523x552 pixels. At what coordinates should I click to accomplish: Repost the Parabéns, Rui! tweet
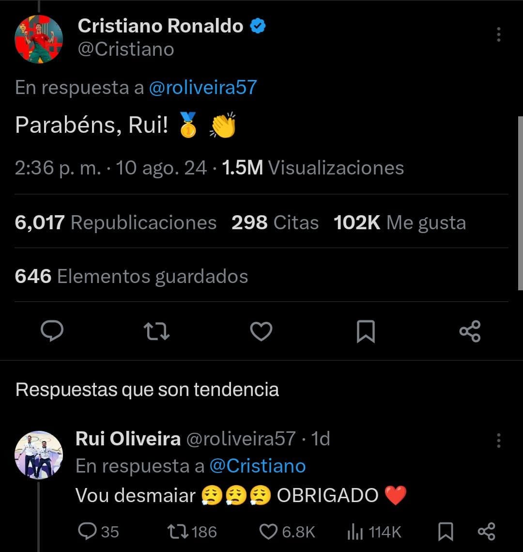(156, 331)
